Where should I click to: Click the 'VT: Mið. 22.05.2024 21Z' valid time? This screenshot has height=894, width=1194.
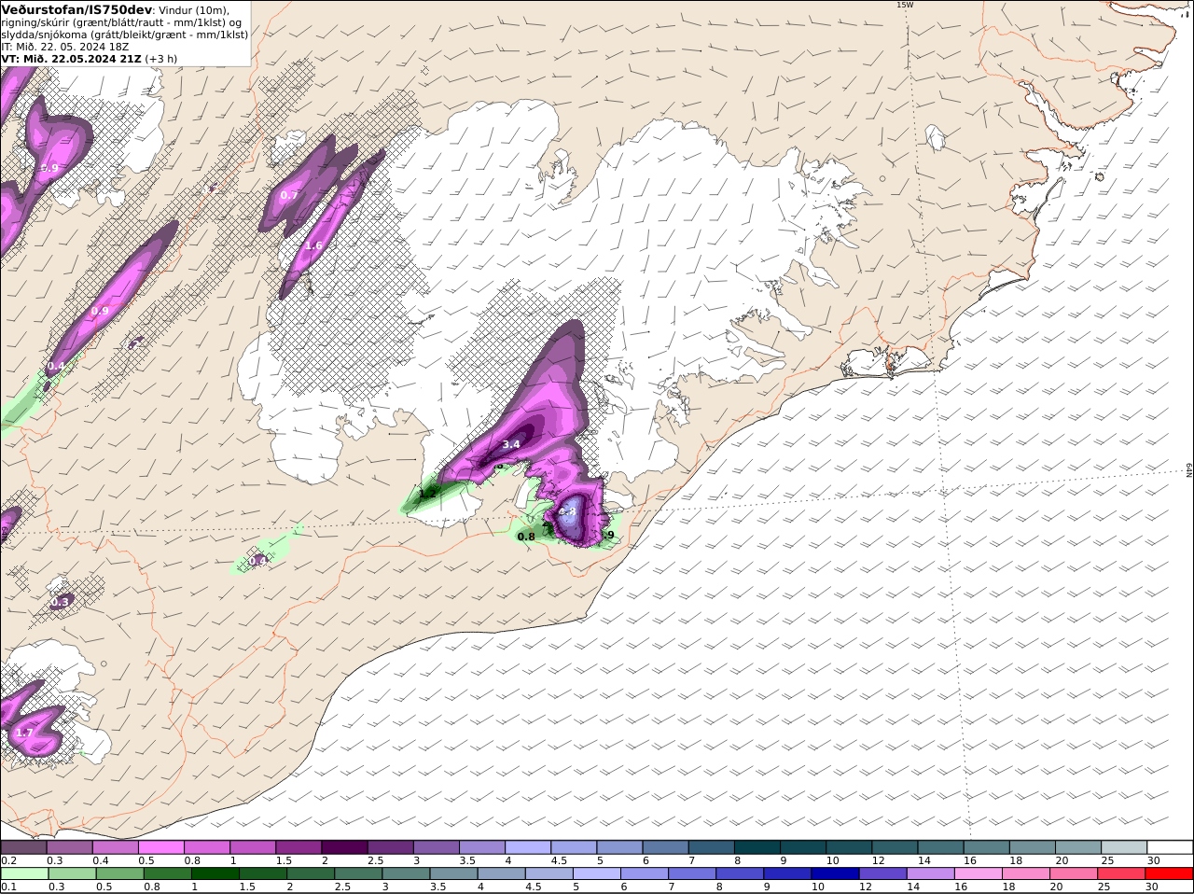[x=71, y=58]
